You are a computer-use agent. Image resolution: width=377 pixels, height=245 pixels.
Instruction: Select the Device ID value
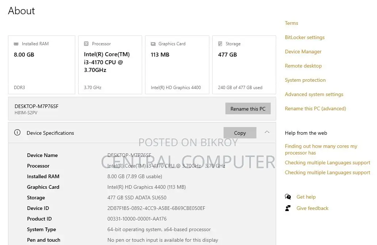click(156, 208)
